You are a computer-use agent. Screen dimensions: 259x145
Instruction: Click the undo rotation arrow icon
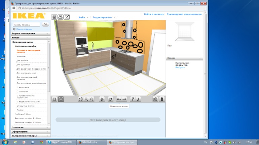pyautogui.click(x=110, y=99)
